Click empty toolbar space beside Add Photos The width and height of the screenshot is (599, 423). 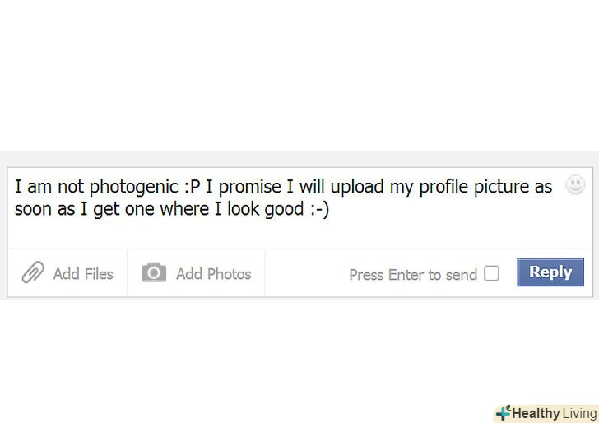(x=305, y=273)
